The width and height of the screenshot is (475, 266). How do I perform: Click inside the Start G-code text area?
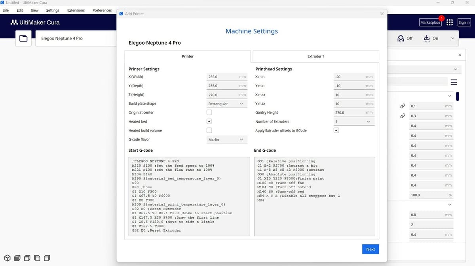pos(189,196)
